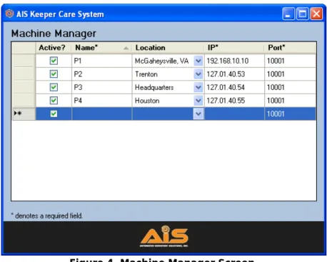This screenshot has width=327, height=262.
Task: Click the AIS Keeper Care title bar icon
Action: (x=9, y=14)
